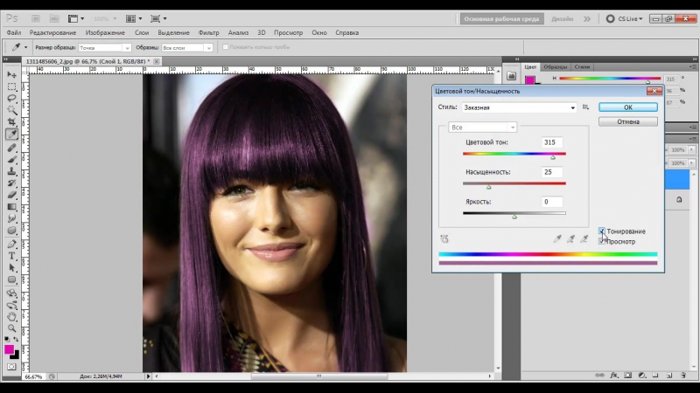Screen dimensions: 700x393
Task: Select the Eyedropper tool in toolbox
Action: (12, 135)
